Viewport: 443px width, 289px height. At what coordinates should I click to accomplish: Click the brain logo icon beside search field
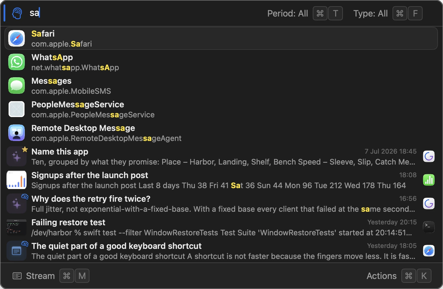(17, 13)
